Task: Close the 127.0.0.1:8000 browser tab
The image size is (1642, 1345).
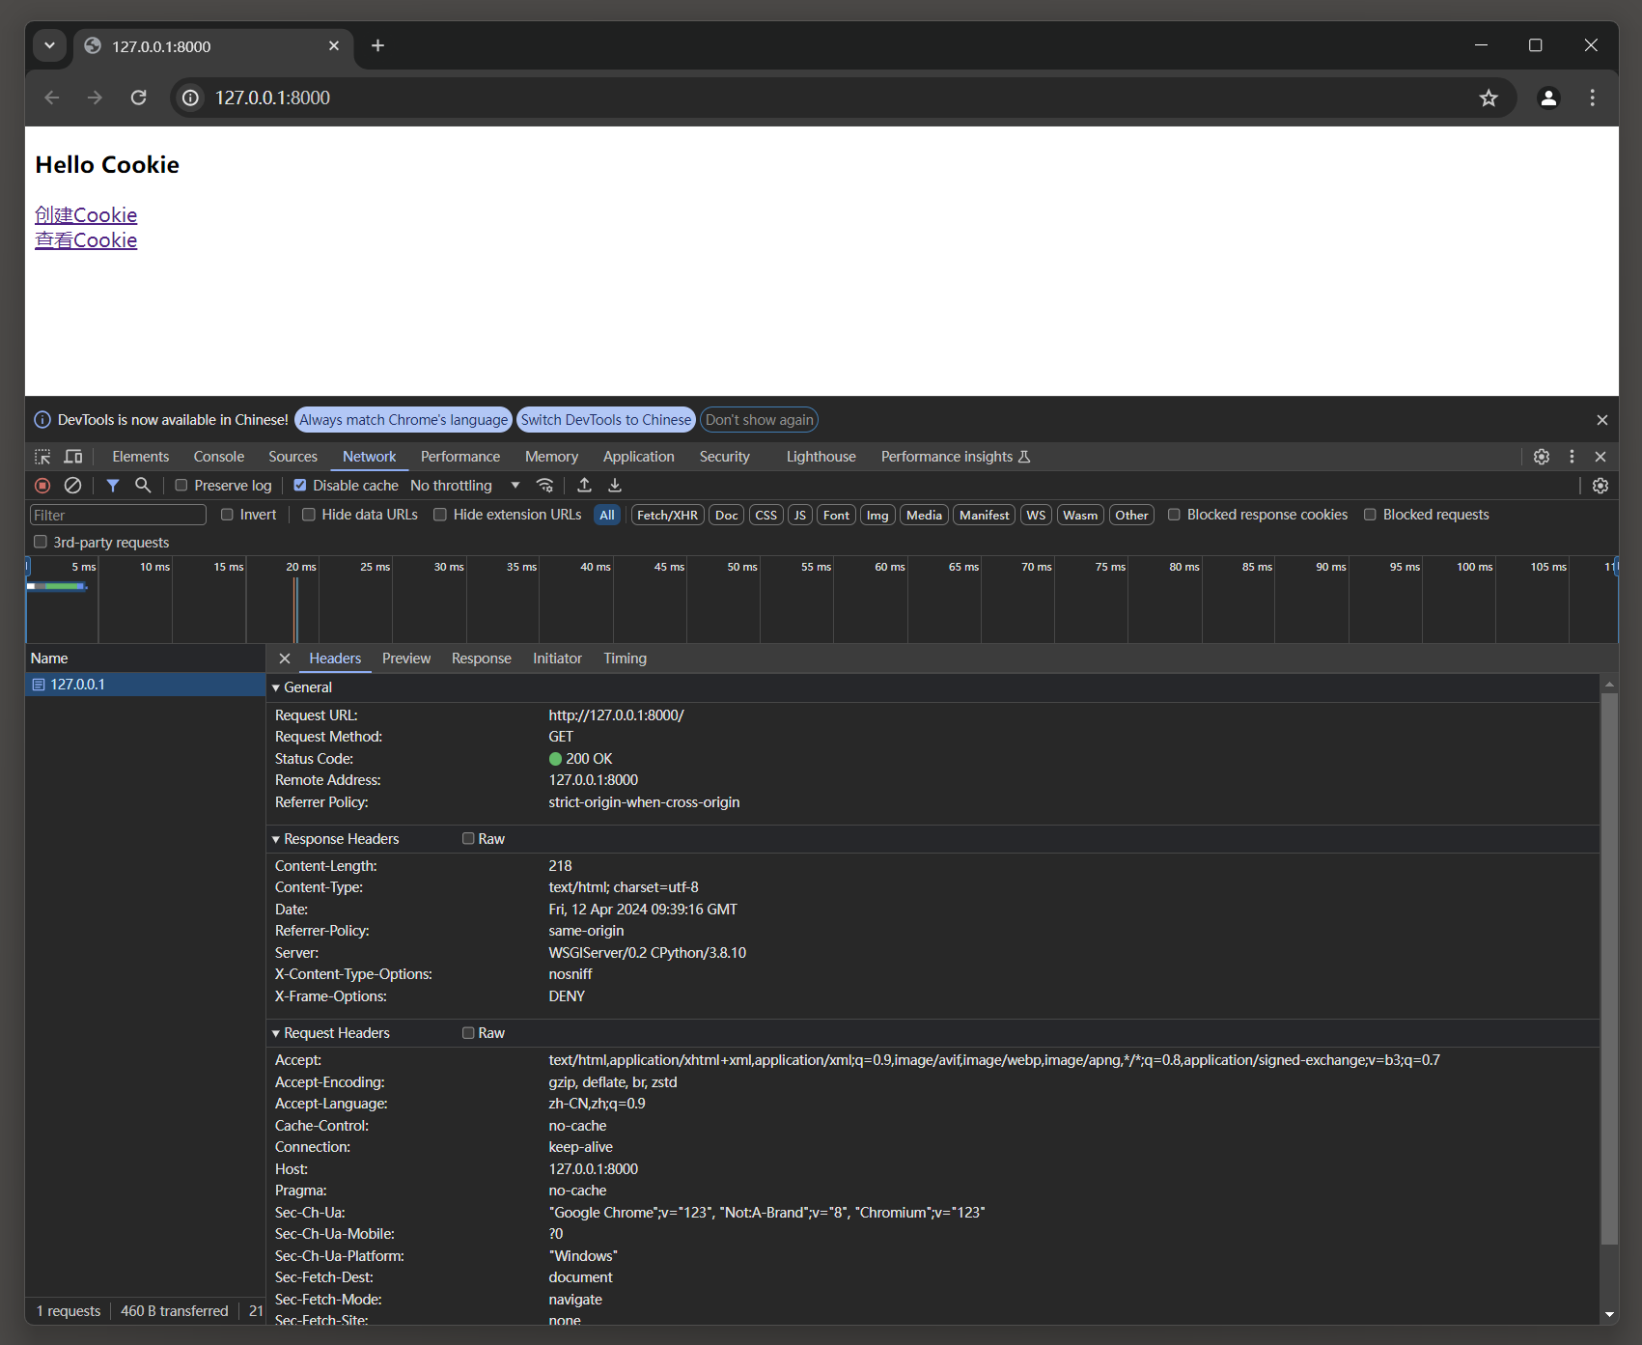Action: point(334,45)
